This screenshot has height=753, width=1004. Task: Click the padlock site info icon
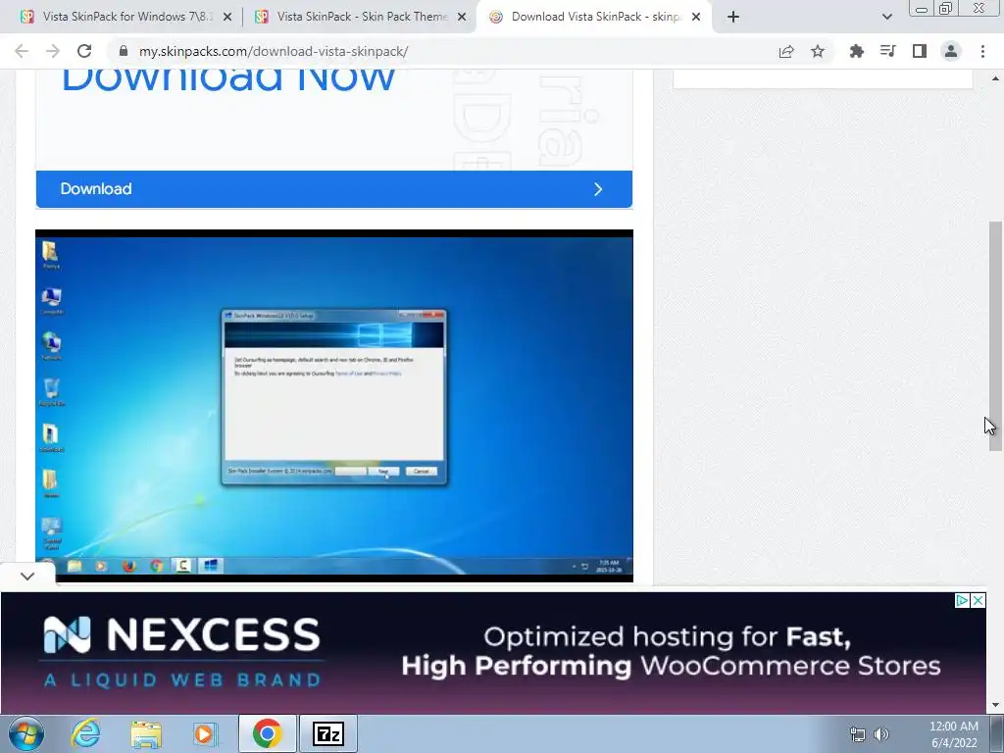124,51
